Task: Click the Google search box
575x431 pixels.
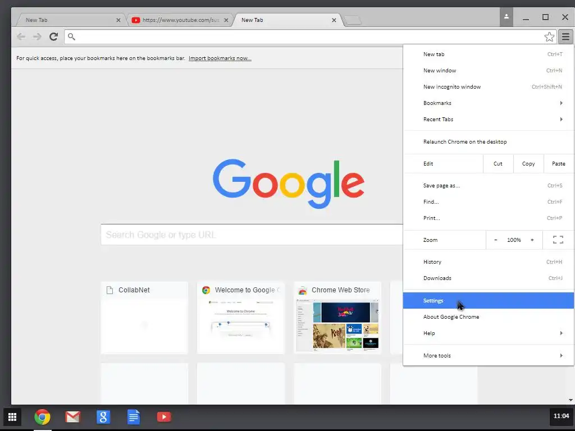Action: tap(252, 235)
